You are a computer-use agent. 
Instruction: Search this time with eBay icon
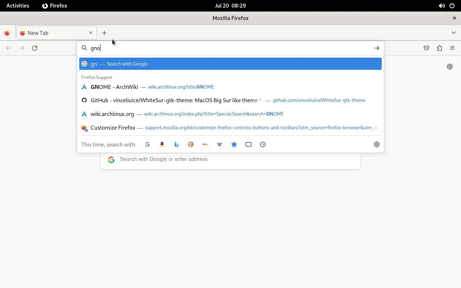(205, 144)
